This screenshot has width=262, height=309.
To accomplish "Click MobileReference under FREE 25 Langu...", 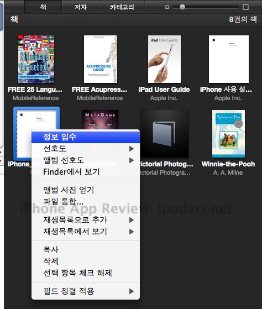I will coord(36,98).
